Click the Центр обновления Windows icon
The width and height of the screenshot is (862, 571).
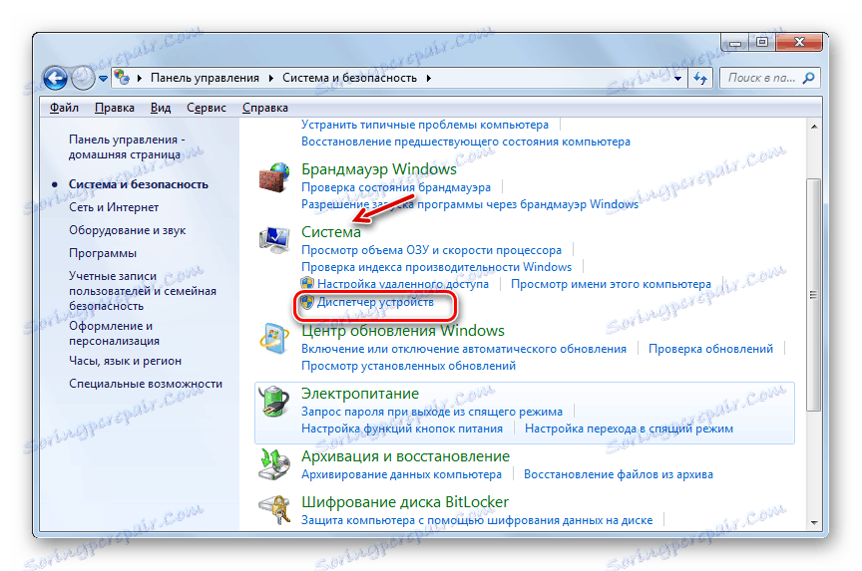coord(274,338)
